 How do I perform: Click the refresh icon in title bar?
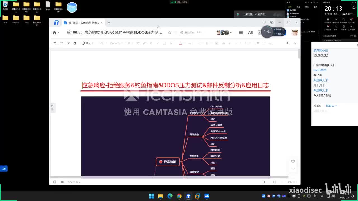pyautogui.click(x=264, y=22)
